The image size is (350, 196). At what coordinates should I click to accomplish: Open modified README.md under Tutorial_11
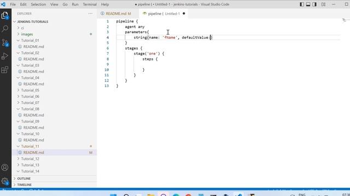tap(55, 152)
